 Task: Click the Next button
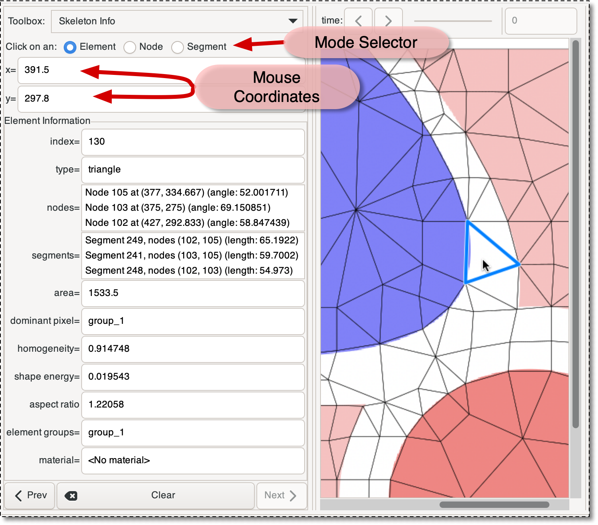click(281, 495)
